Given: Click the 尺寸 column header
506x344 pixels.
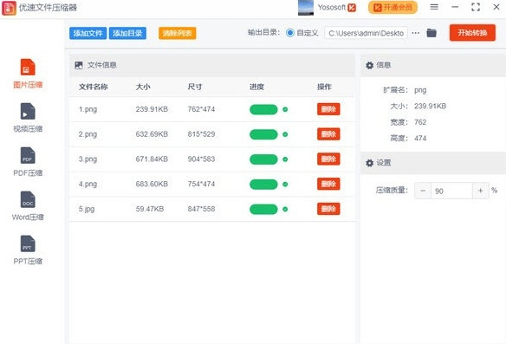Looking at the screenshot, I should coord(195,87).
